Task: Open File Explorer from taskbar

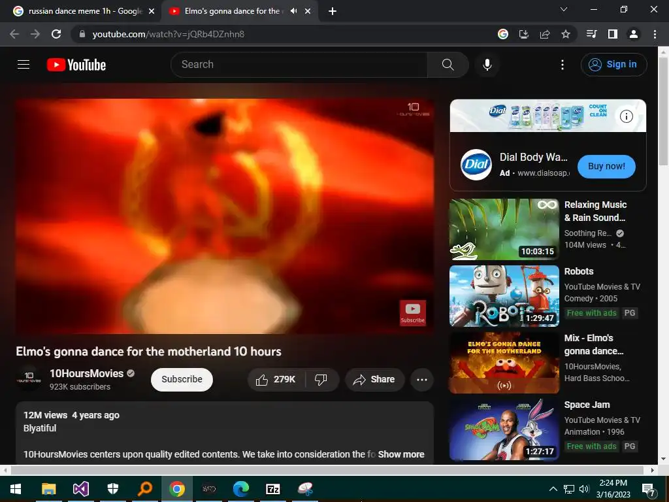Action: 48,489
